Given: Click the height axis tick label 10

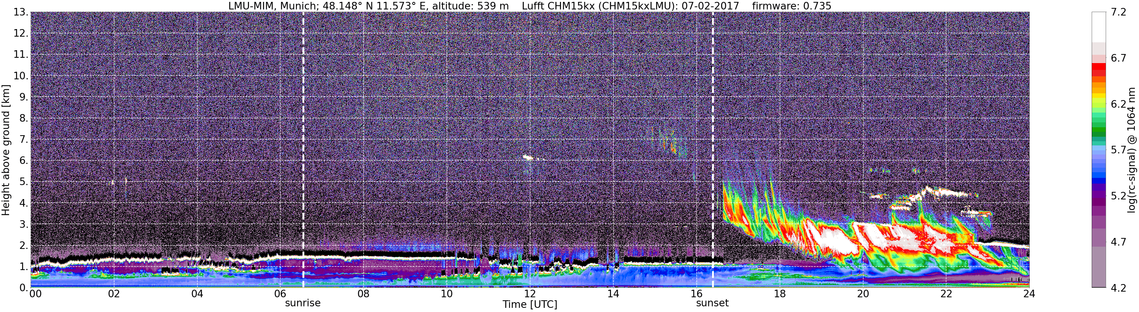Looking at the screenshot, I should tap(20, 76).
